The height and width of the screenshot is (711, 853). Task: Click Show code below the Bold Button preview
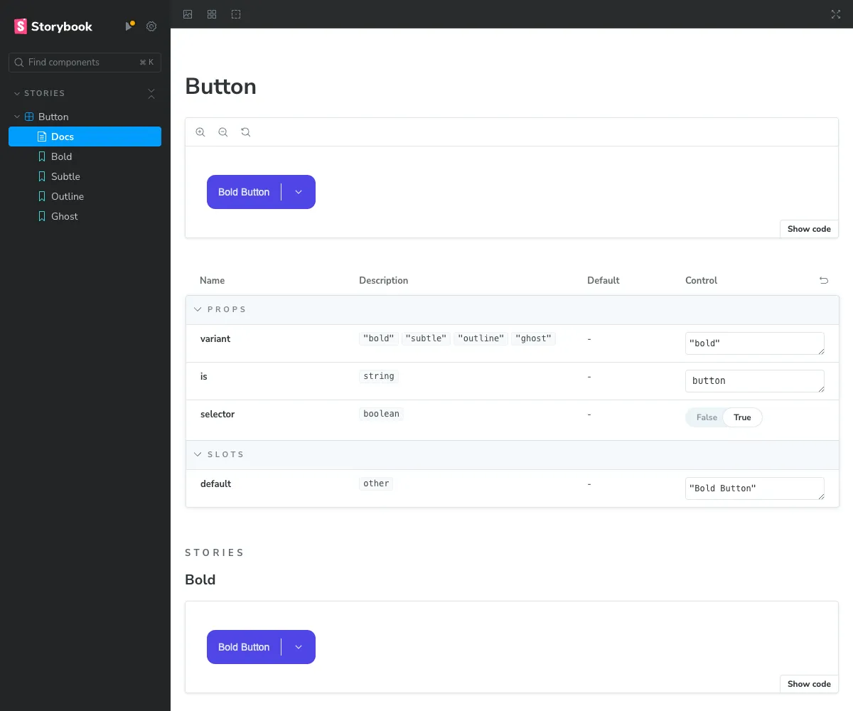click(808, 228)
